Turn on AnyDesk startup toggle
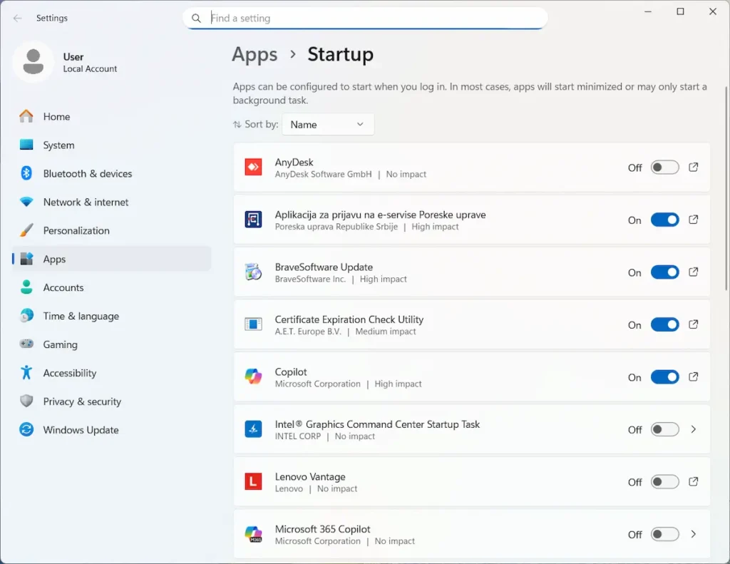 click(x=664, y=167)
